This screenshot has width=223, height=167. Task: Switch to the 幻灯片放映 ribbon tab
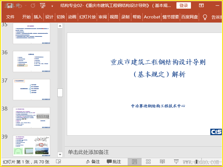[88, 17]
